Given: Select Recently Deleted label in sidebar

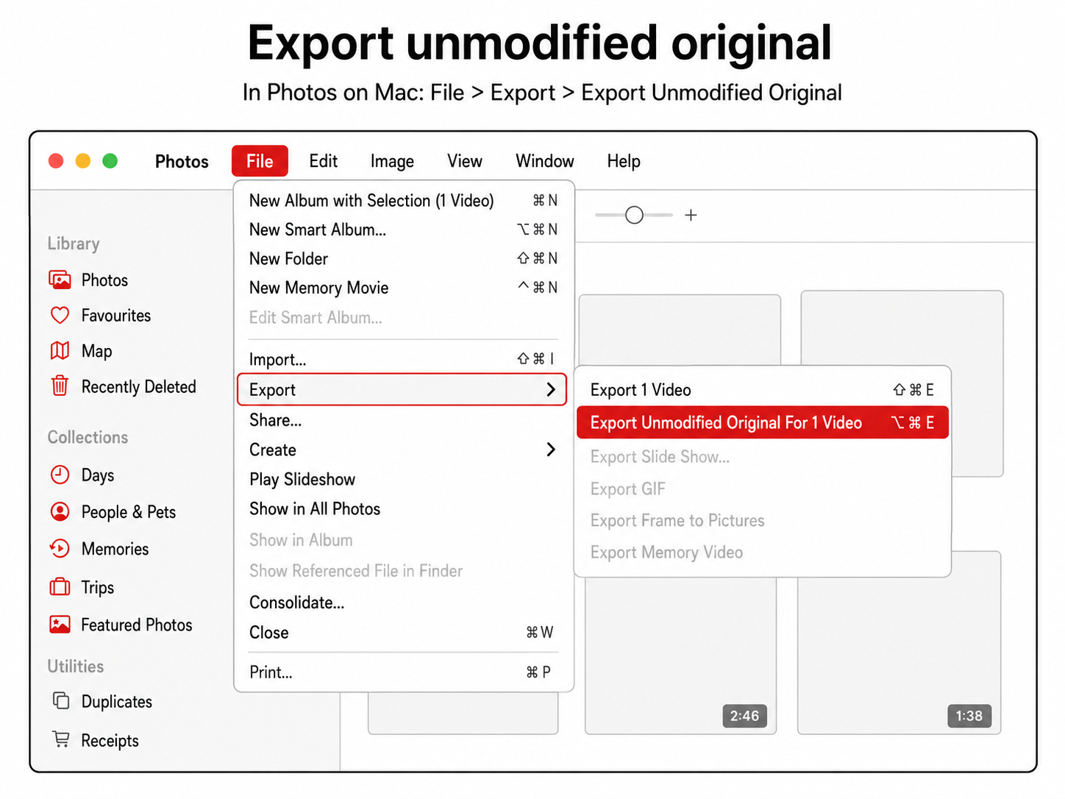Looking at the screenshot, I should pos(139,387).
